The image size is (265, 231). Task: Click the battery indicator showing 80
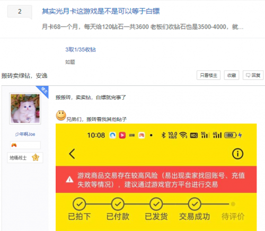pyautogui.click(x=231, y=135)
